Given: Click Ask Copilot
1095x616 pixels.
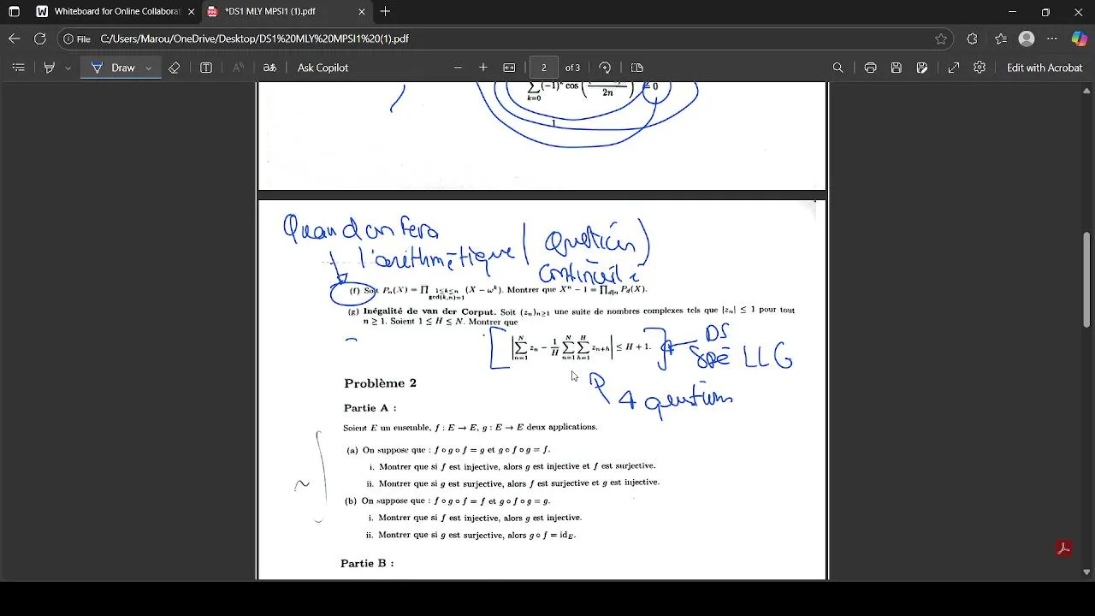Looking at the screenshot, I should [x=323, y=68].
